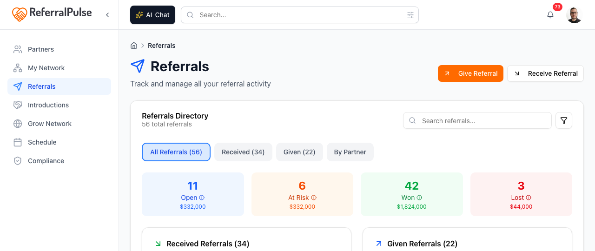This screenshot has width=595, height=251.
Task: Go to My Network in sidebar
Action: pos(59,68)
